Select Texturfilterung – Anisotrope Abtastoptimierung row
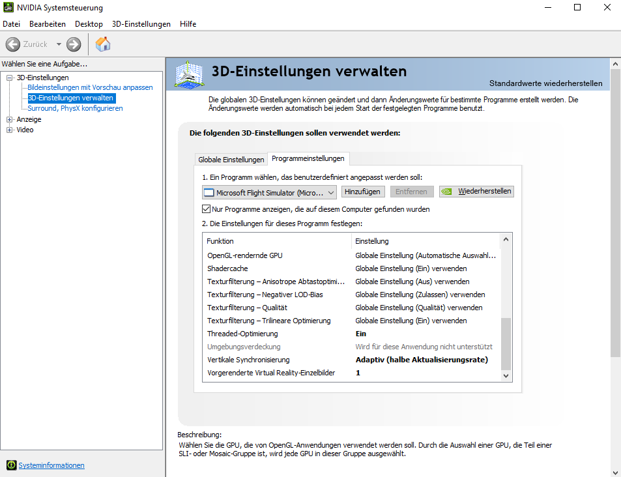Image resolution: width=621 pixels, height=477 pixels. [x=352, y=282]
